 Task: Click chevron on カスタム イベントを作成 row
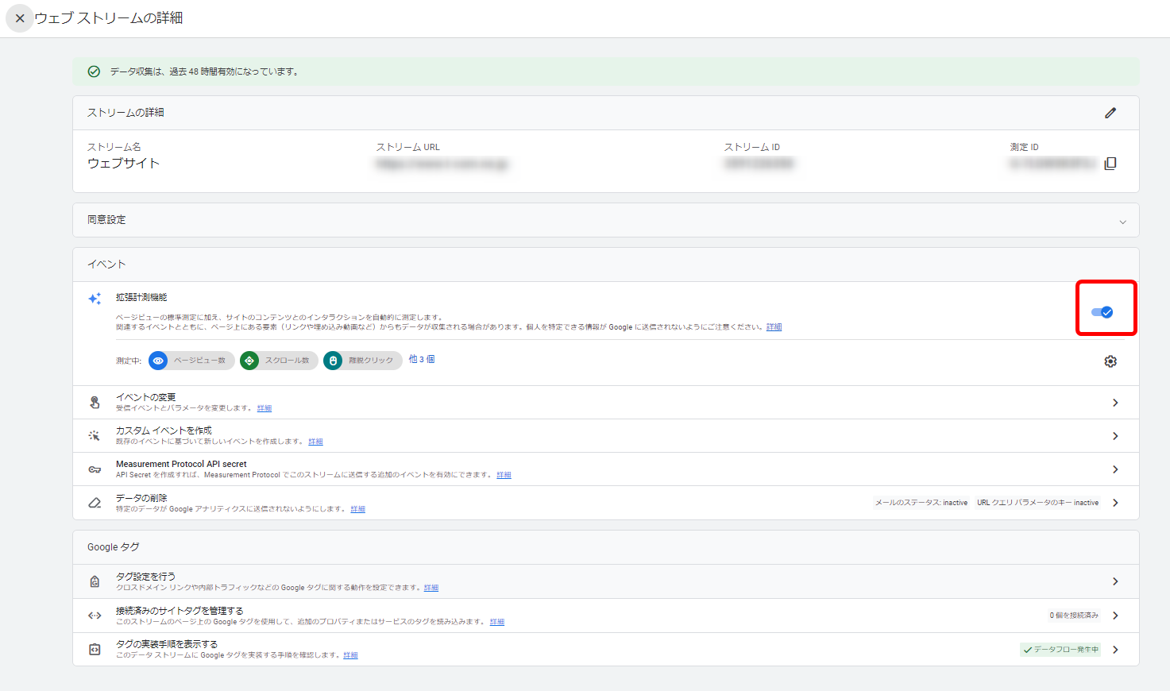pyautogui.click(x=1115, y=436)
